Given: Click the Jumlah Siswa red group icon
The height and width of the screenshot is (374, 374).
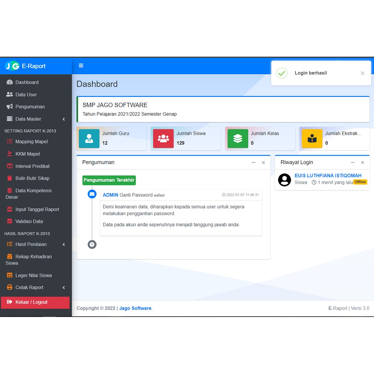Looking at the screenshot, I should point(163,139).
